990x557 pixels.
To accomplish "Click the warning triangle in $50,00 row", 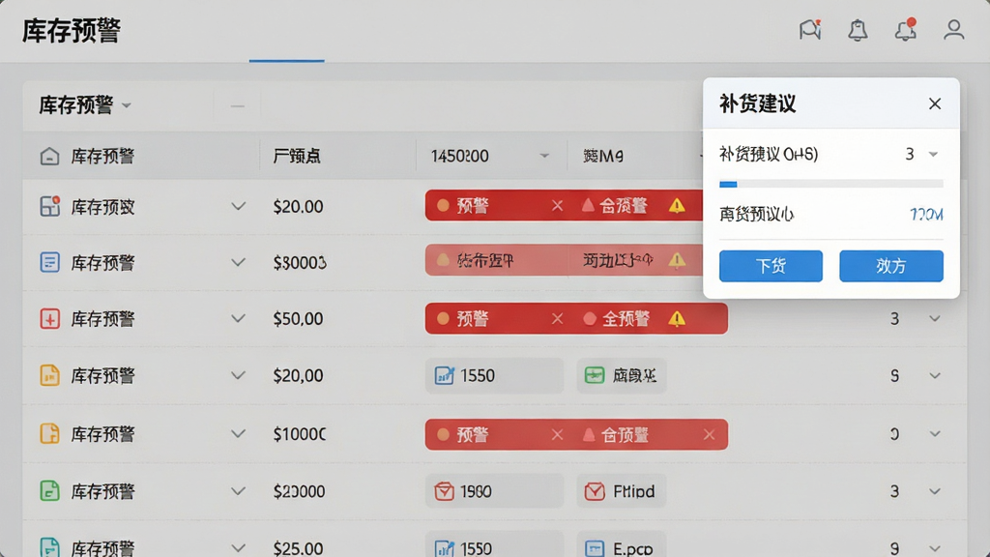I will [677, 318].
